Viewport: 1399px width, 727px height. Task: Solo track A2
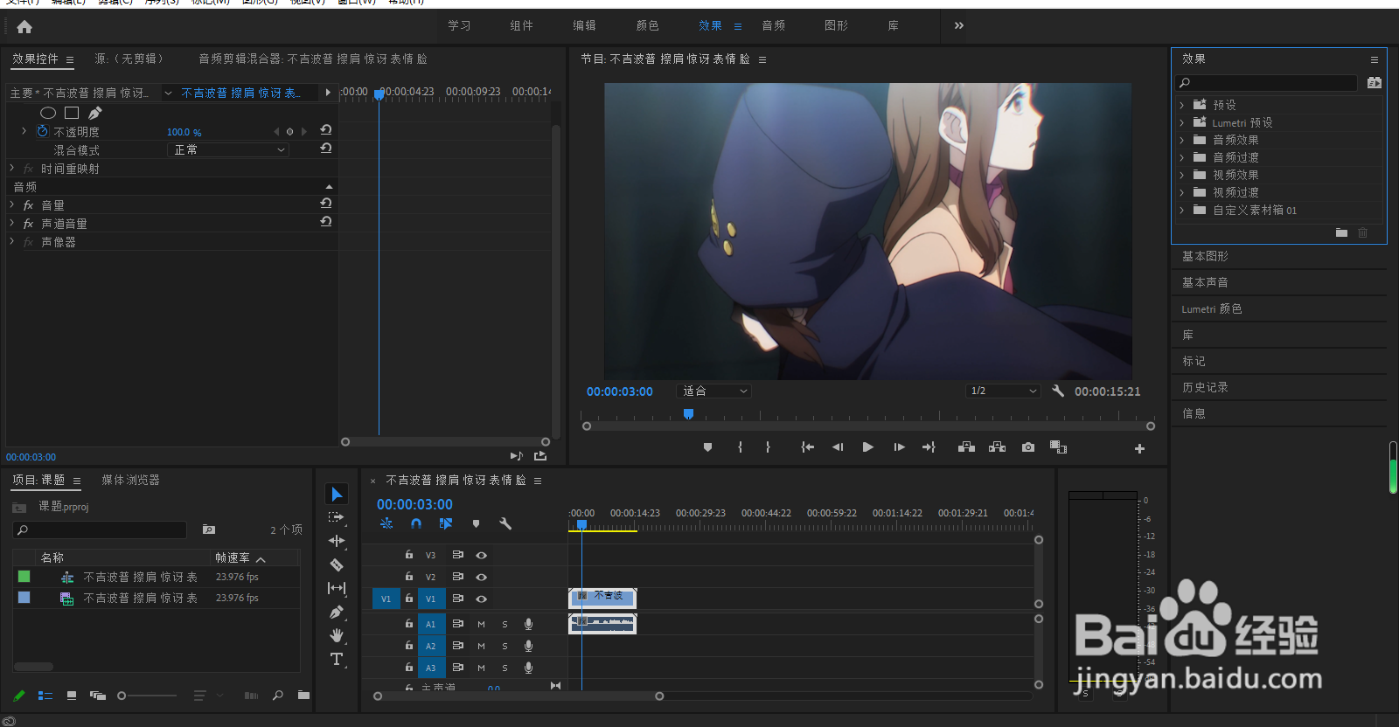click(x=505, y=646)
